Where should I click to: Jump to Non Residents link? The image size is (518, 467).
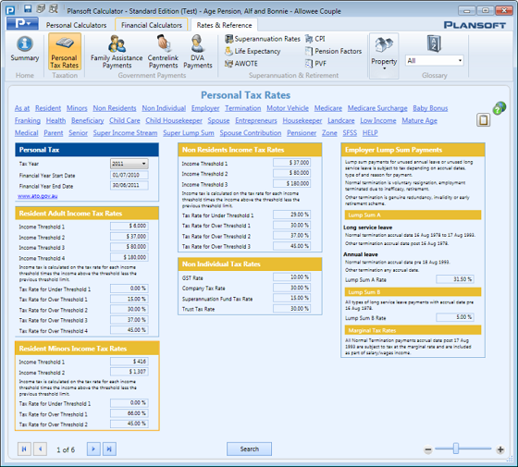115,108
